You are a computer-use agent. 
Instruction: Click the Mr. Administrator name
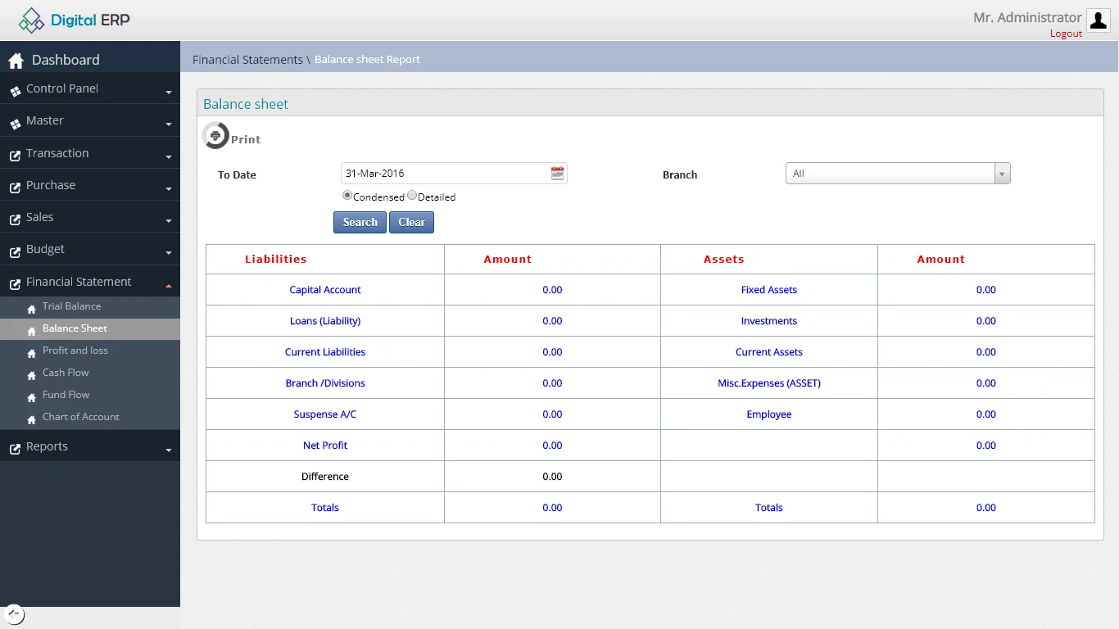pos(1027,17)
